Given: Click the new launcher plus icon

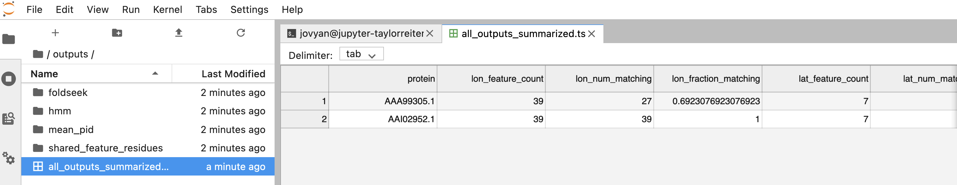Looking at the screenshot, I should [x=55, y=33].
